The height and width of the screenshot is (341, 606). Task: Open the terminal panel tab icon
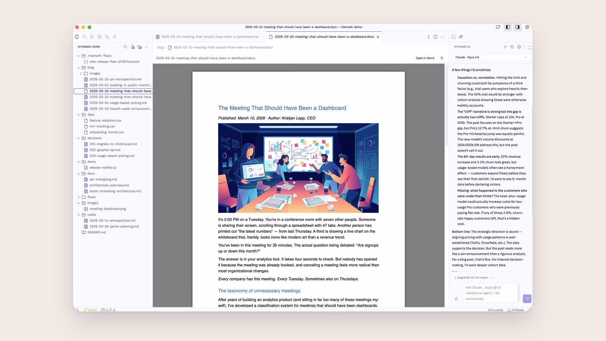point(453,37)
